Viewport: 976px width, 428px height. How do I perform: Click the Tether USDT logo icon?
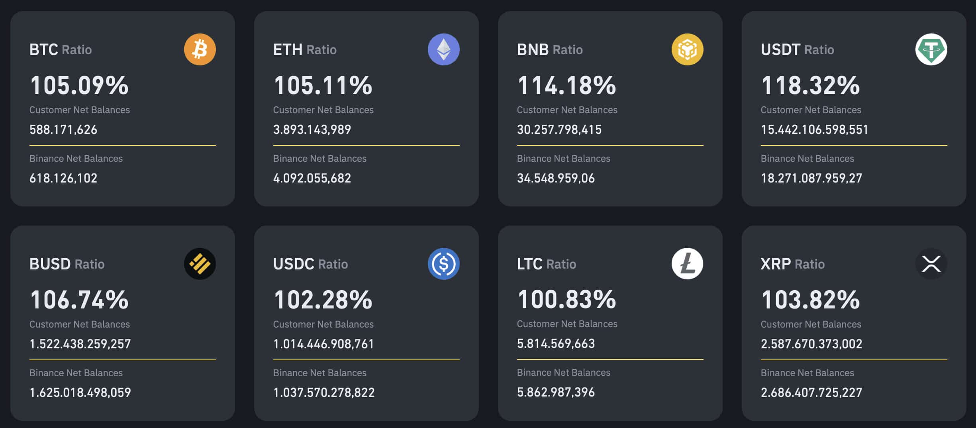pyautogui.click(x=931, y=48)
